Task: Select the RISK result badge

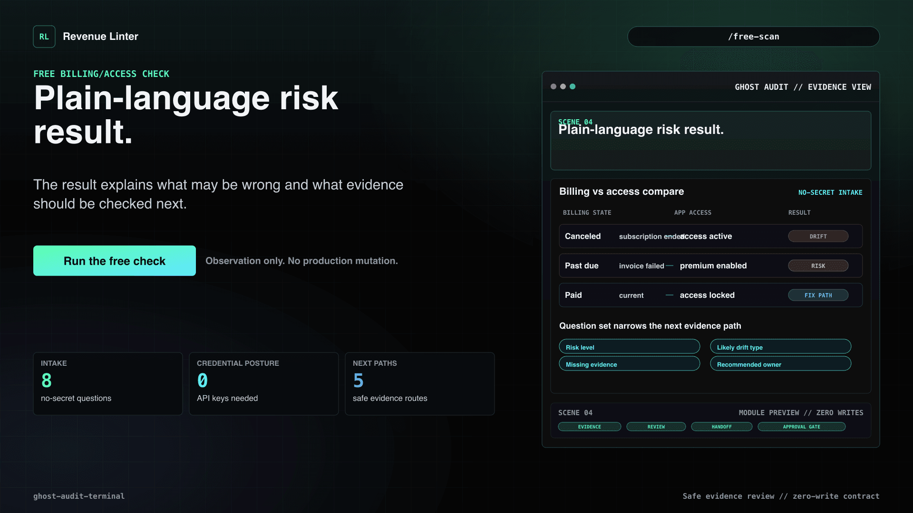Action: pos(818,266)
